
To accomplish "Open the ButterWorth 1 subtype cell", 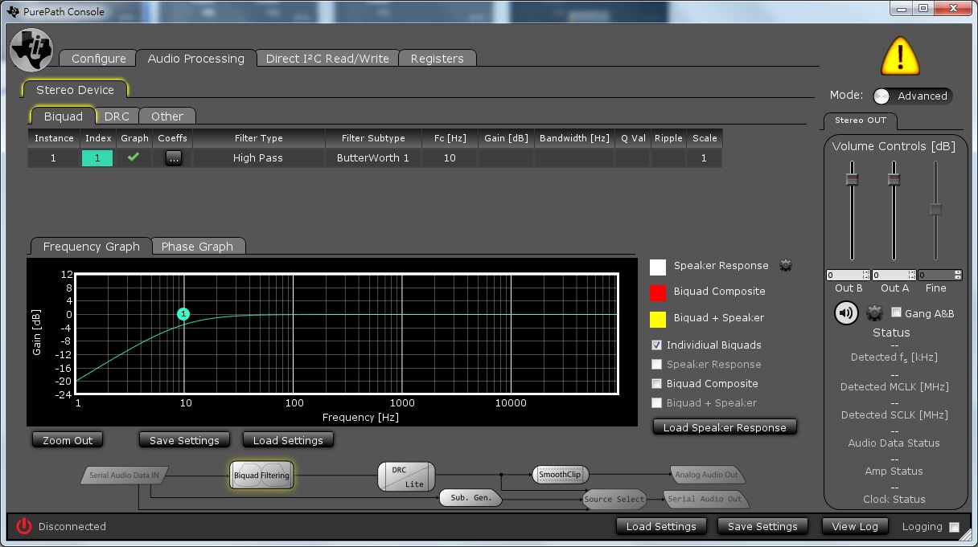I will [373, 158].
